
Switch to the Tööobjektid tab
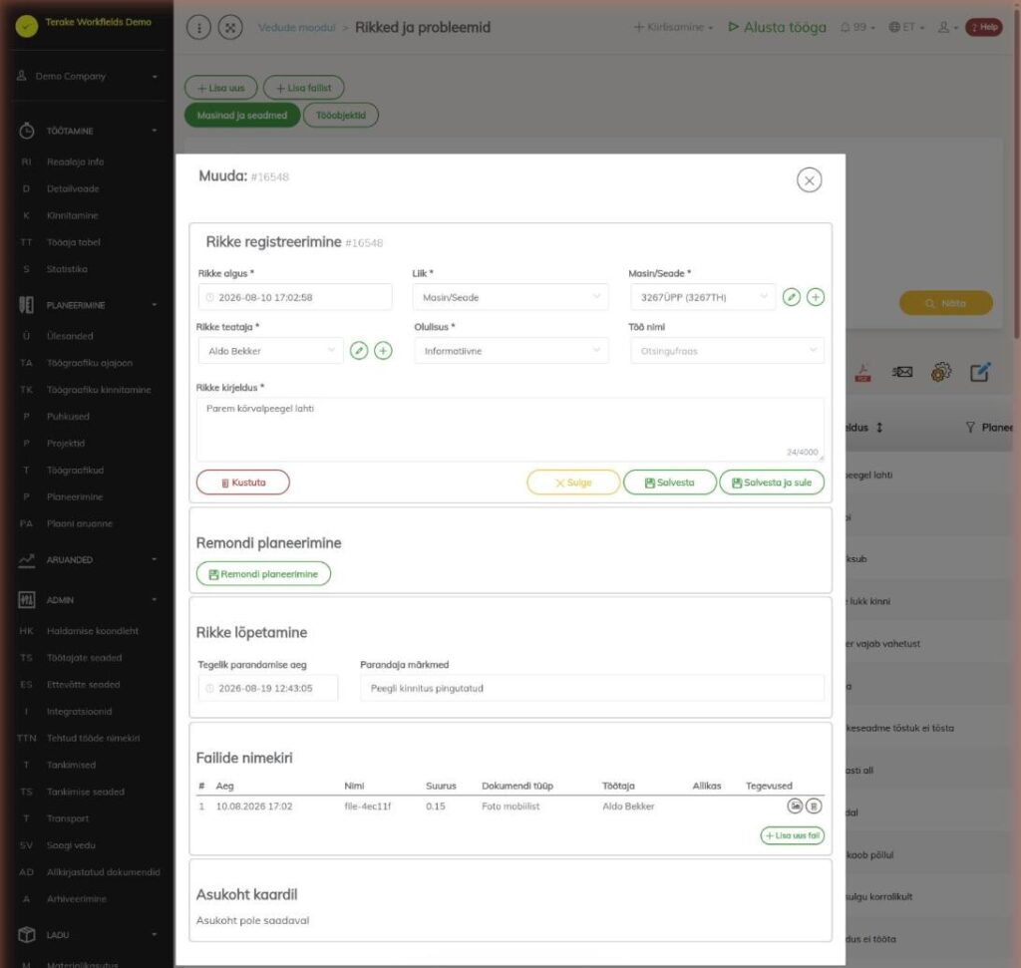[x=341, y=116]
